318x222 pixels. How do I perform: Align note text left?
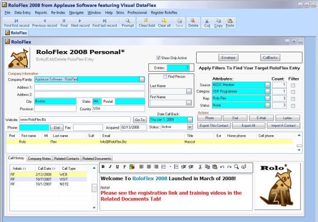point(141,167)
